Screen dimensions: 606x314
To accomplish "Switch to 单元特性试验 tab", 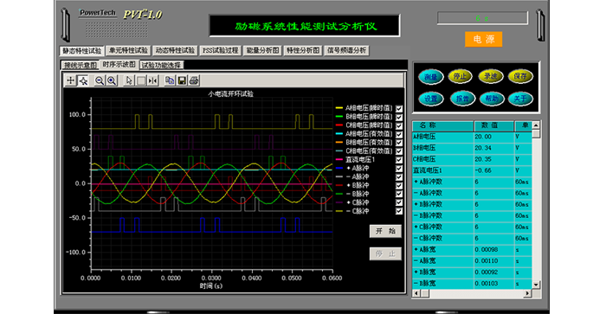I will pos(128,50).
